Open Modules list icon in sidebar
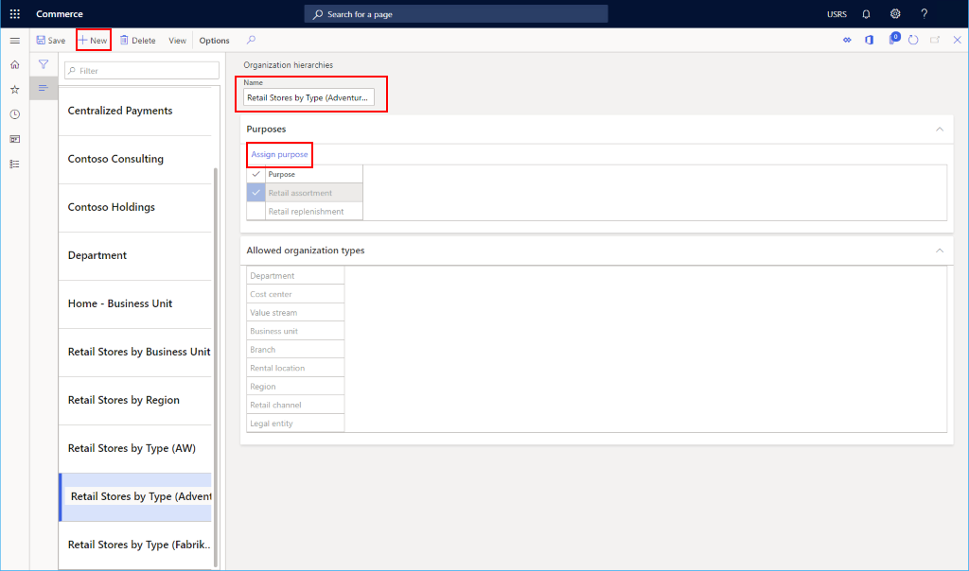The width and height of the screenshot is (969, 571). (15, 164)
